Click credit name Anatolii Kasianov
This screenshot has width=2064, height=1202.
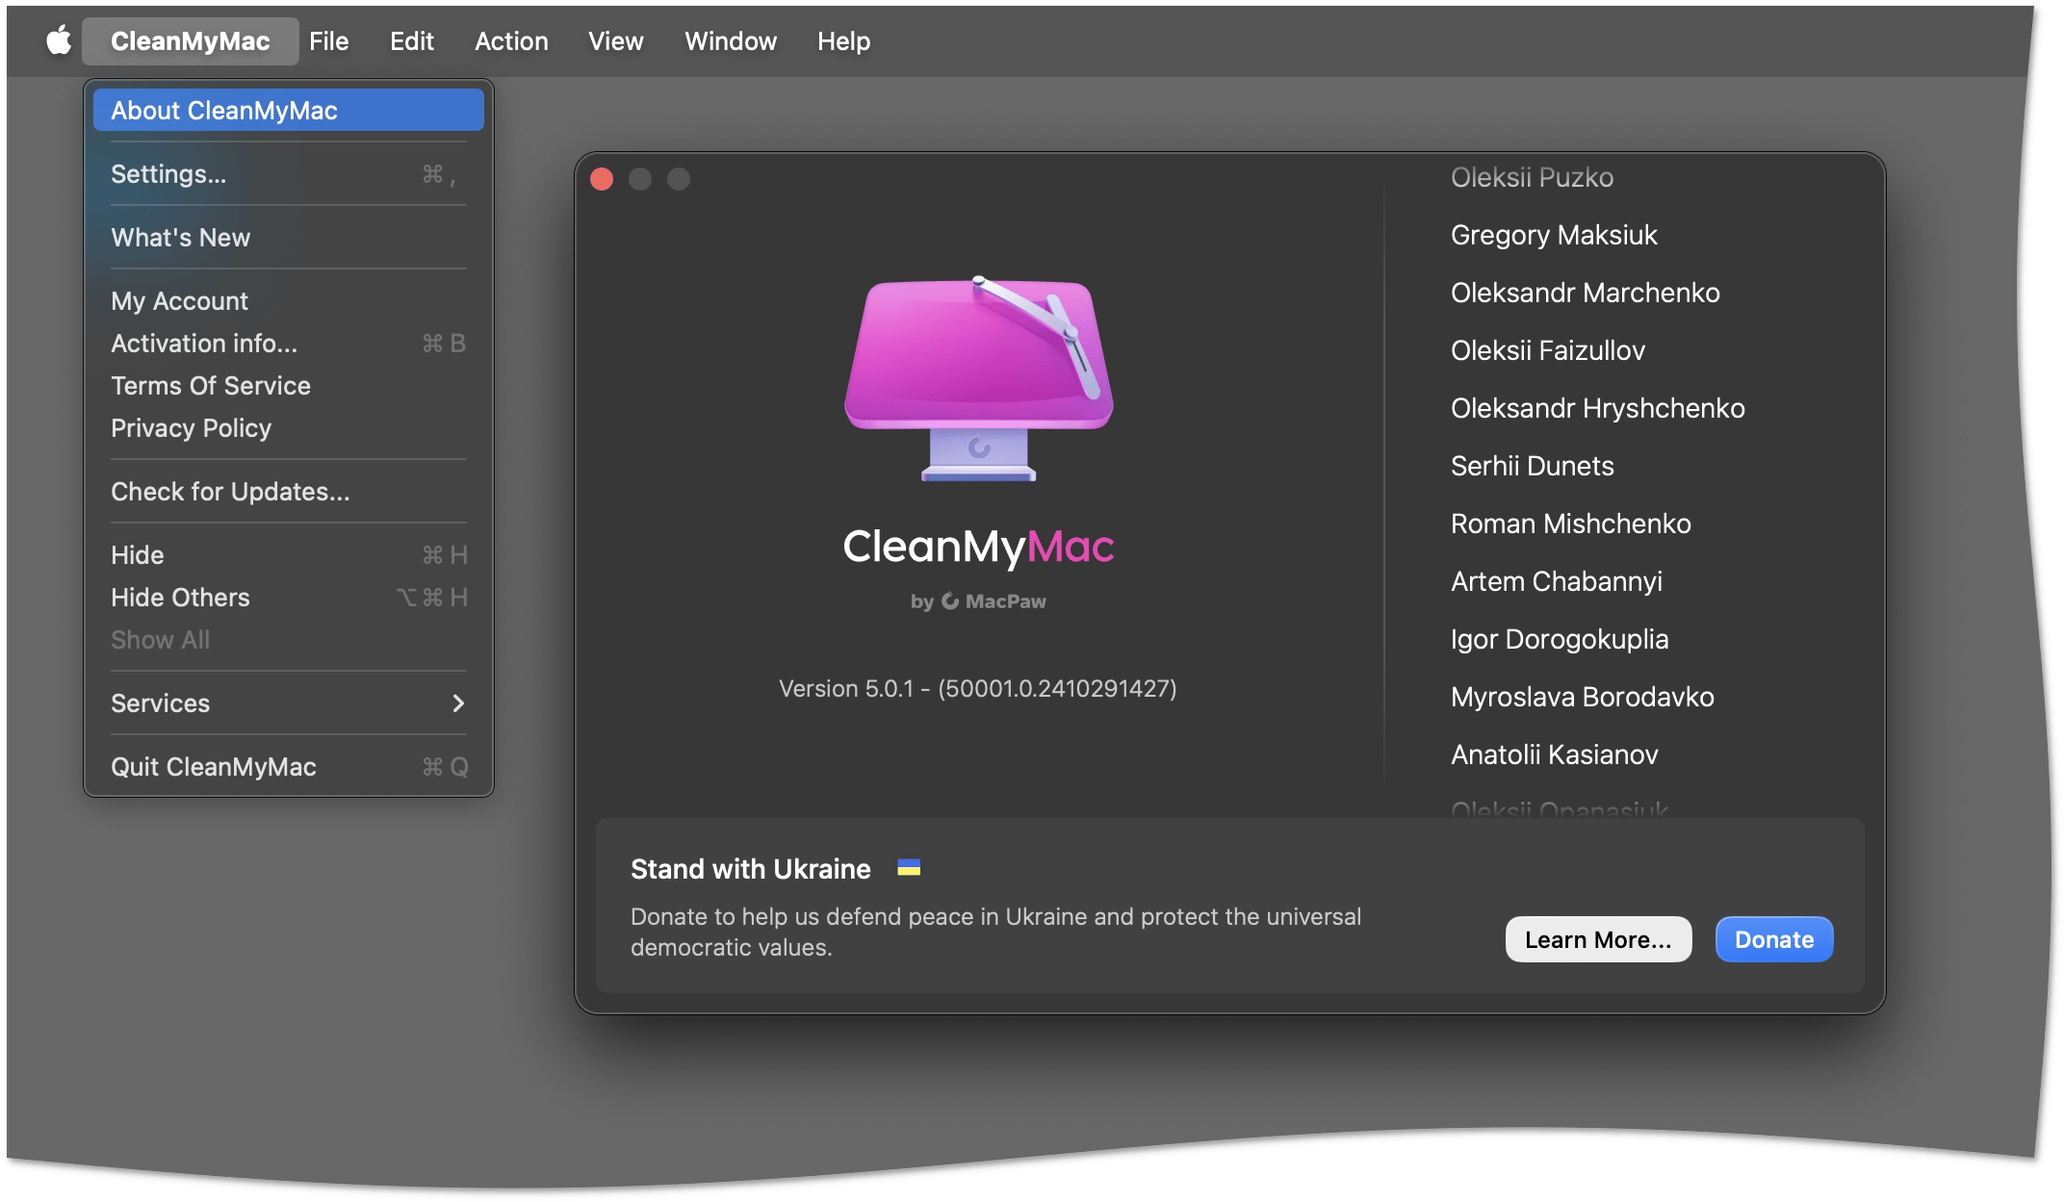(1554, 754)
